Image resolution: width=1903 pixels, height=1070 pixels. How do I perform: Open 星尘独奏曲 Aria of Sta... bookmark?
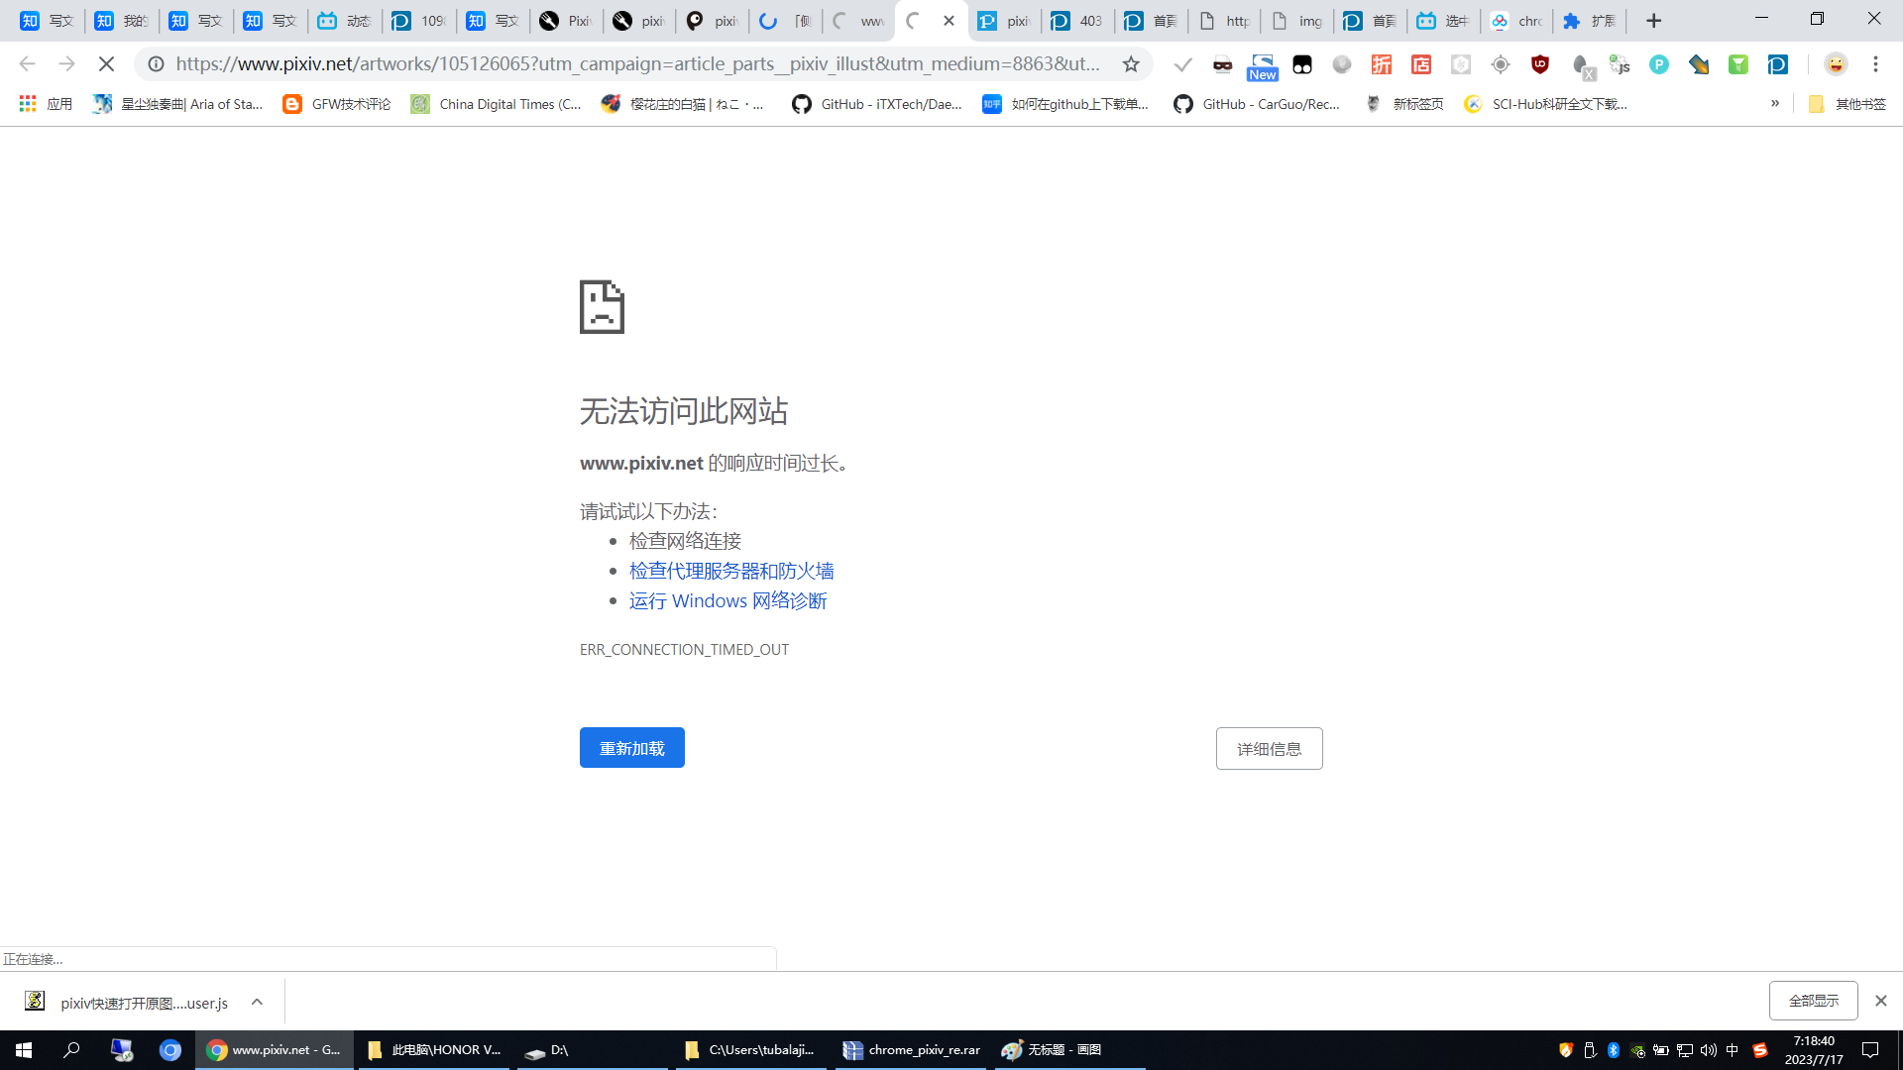click(x=178, y=104)
